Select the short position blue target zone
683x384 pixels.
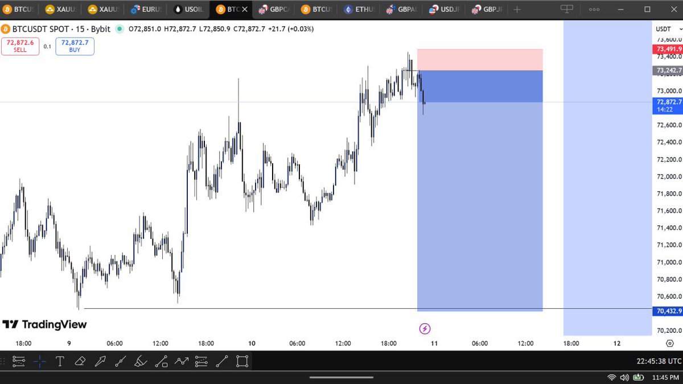pyautogui.click(x=480, y=191)
